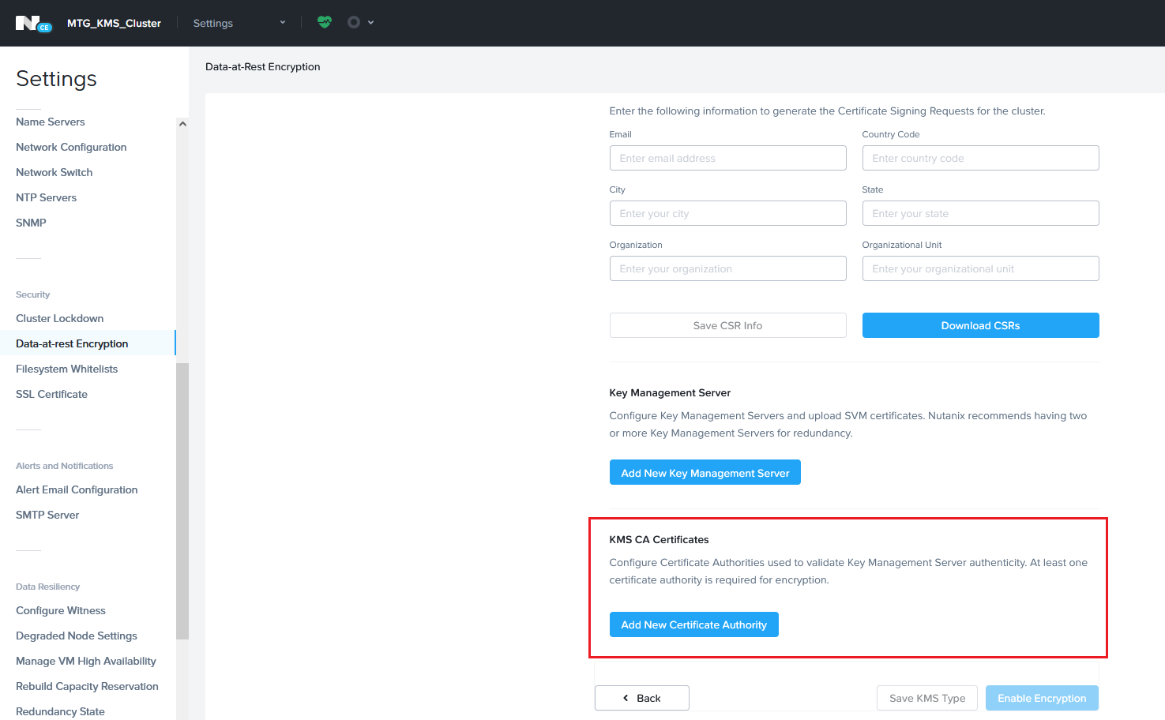The image size is (1165, 720).
Task: Select the Organization text box
Action: pyautogui.click(x=727, y=268)
